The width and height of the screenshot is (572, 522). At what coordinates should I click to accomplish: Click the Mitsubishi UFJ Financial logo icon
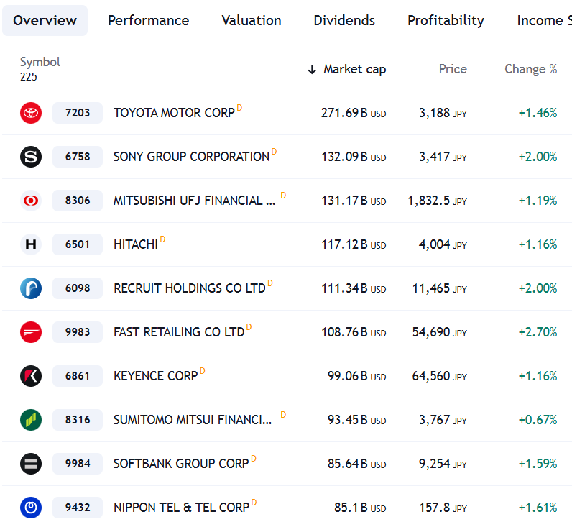click(31, 201)
